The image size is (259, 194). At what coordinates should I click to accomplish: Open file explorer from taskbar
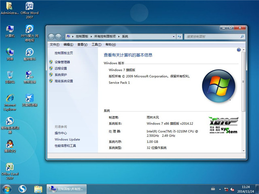[x=38, y=189]
